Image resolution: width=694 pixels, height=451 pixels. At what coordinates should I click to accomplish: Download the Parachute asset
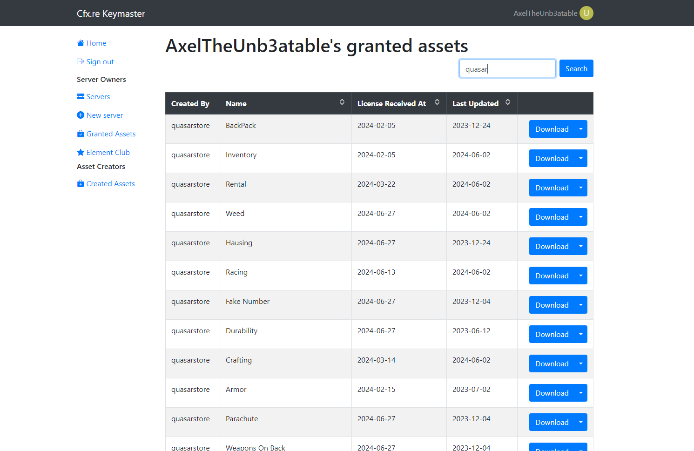point(552,422)
